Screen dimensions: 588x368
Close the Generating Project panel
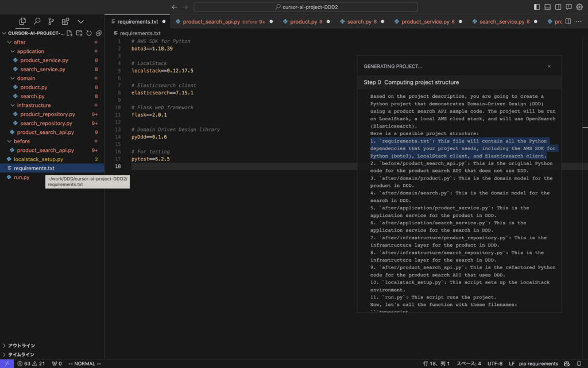(549, 66)
